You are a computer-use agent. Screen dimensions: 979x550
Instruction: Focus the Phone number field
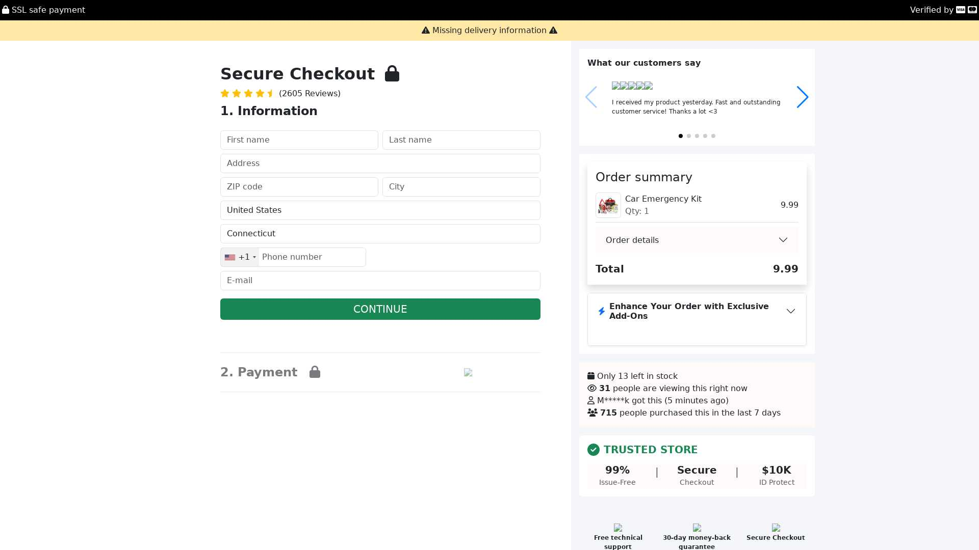[x=312, y=257]
